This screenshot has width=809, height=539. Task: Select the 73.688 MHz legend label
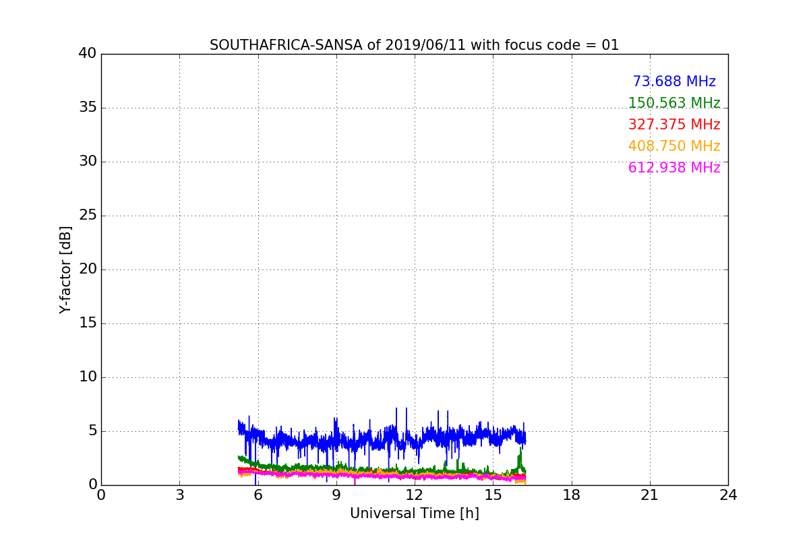(674, 82)
